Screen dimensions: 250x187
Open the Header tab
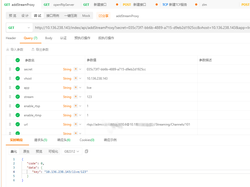click(x=11, y=38)
